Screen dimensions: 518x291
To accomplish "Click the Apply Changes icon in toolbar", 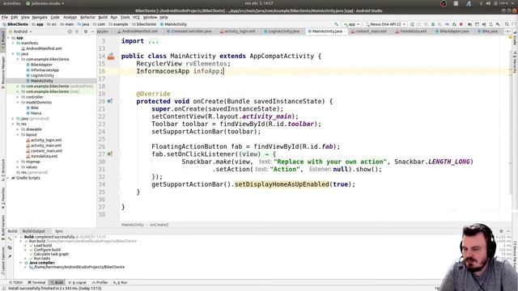I will 419,24.
